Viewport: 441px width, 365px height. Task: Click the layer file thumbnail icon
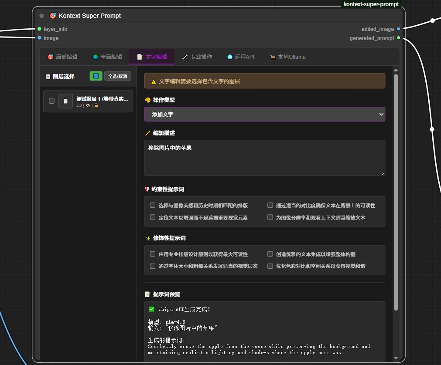click(65, 101)
